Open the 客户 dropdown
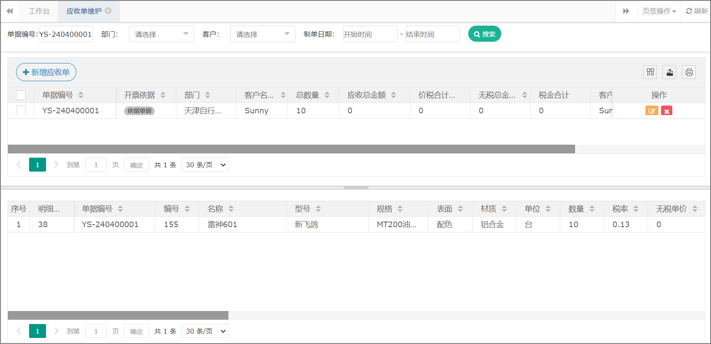Image resolution: width=711 pixels, height=344 pixels. click(262, 34)
